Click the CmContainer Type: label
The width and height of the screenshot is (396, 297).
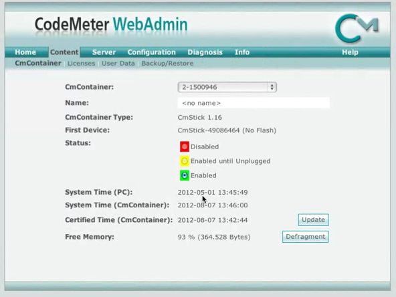(x=99, y=117)
